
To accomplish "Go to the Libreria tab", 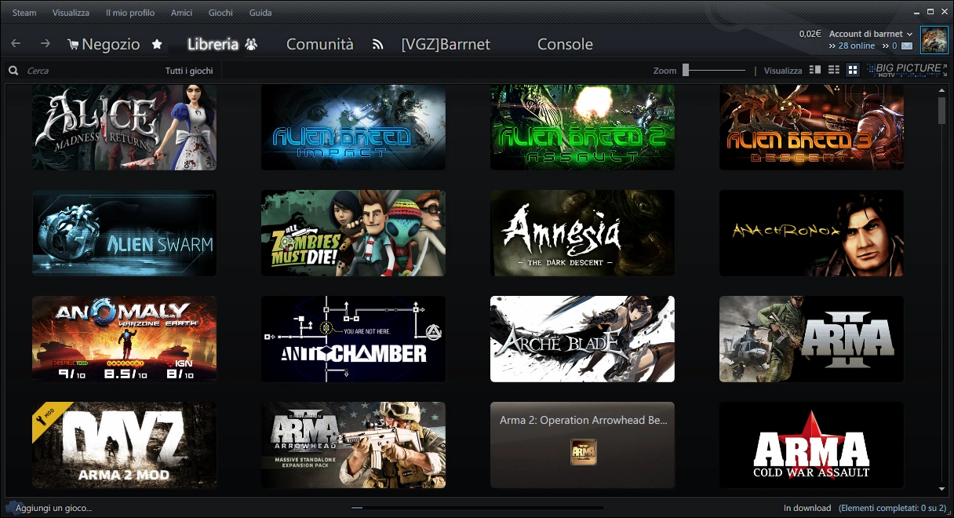I will (x=213, y=44).
